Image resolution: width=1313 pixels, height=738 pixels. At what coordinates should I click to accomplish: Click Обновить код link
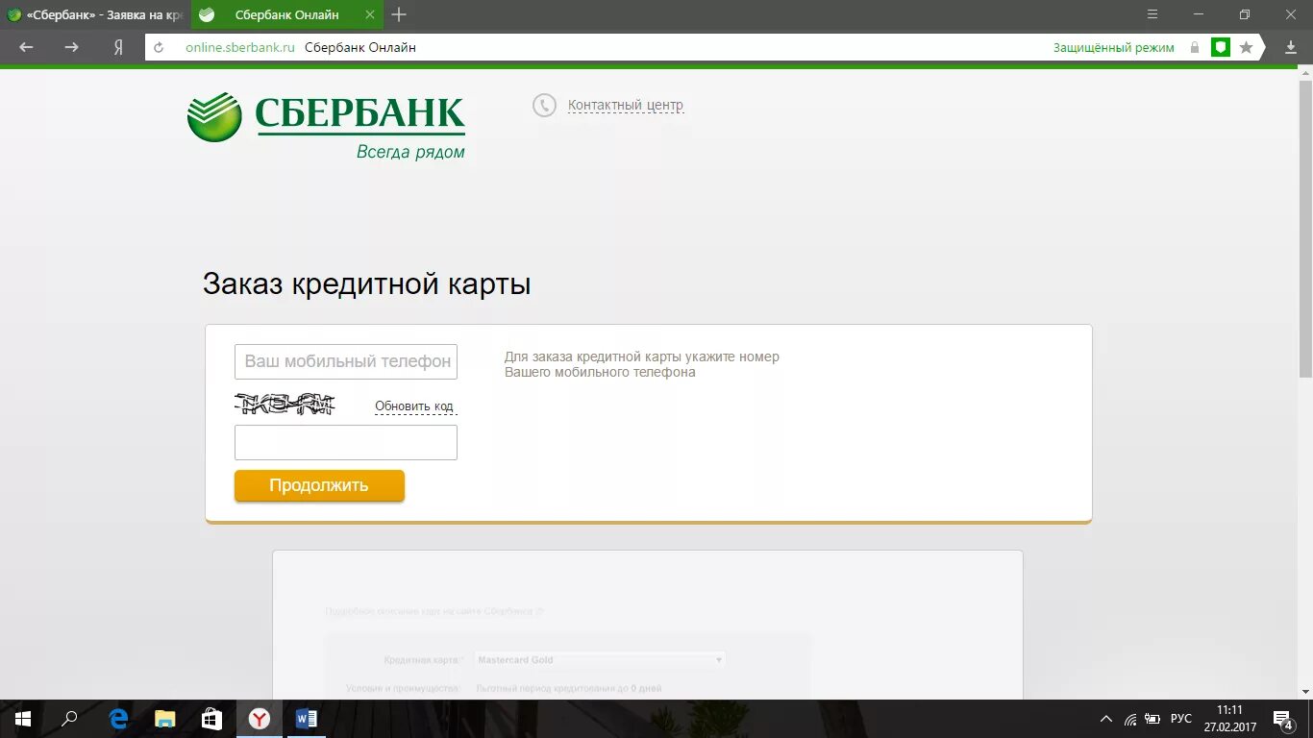(414, 406)
